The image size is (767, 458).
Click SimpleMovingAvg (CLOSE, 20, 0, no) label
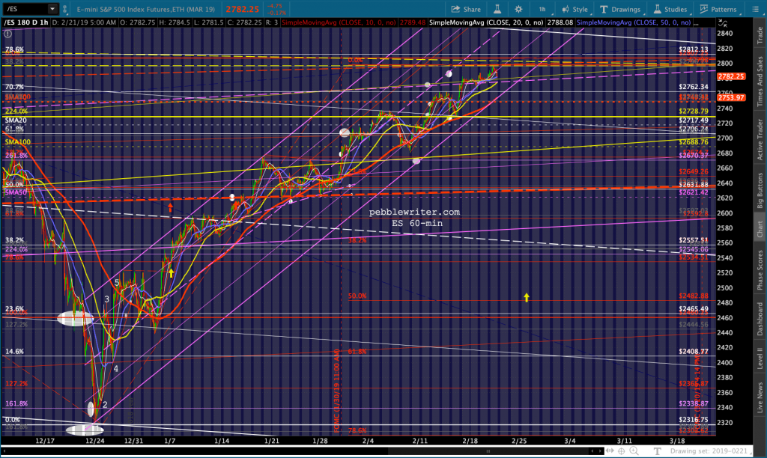(x=485, y=22)
